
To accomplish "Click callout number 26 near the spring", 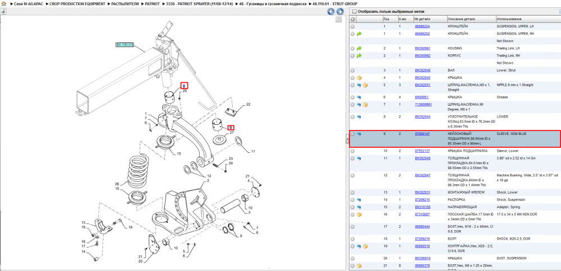I will click(x=117, y=184).
